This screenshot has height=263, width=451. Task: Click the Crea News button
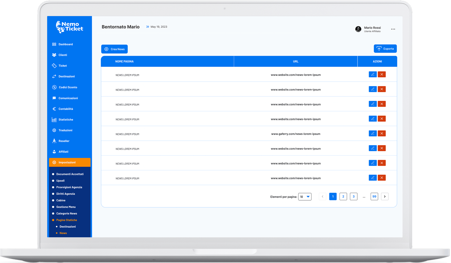pos(114,49)
